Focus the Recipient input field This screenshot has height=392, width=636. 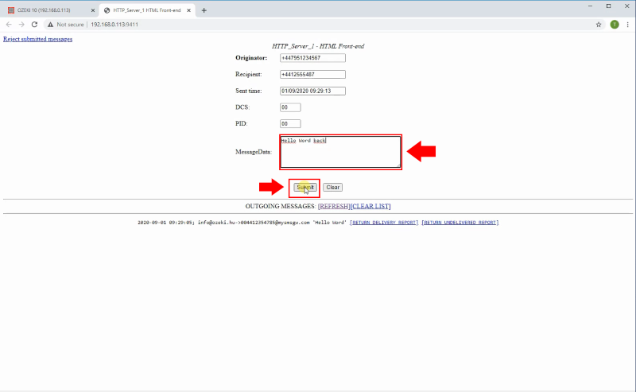[312, 74]
